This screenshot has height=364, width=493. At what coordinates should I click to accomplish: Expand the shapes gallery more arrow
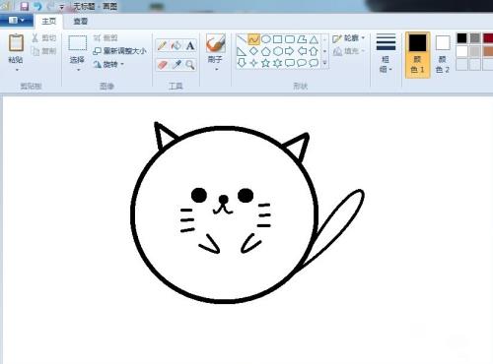tap(324, 63)
